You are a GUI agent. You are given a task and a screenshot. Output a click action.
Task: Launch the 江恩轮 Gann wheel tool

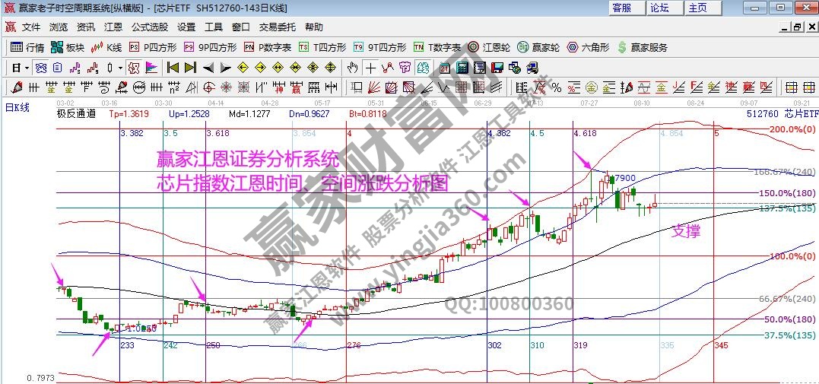489,47
